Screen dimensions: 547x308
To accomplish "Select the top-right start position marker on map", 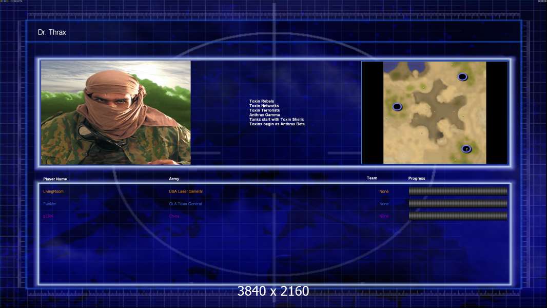I will coord(462,76).
